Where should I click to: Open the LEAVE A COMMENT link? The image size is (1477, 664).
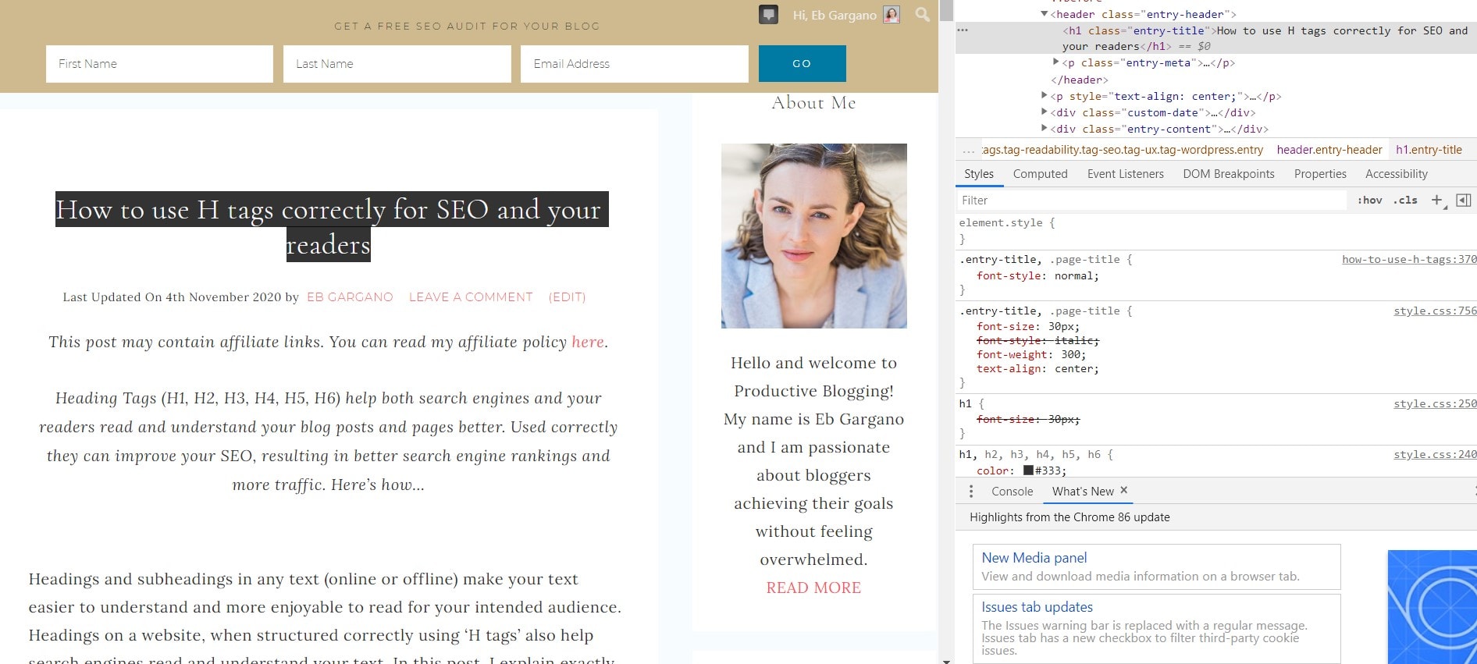[471, 297]
